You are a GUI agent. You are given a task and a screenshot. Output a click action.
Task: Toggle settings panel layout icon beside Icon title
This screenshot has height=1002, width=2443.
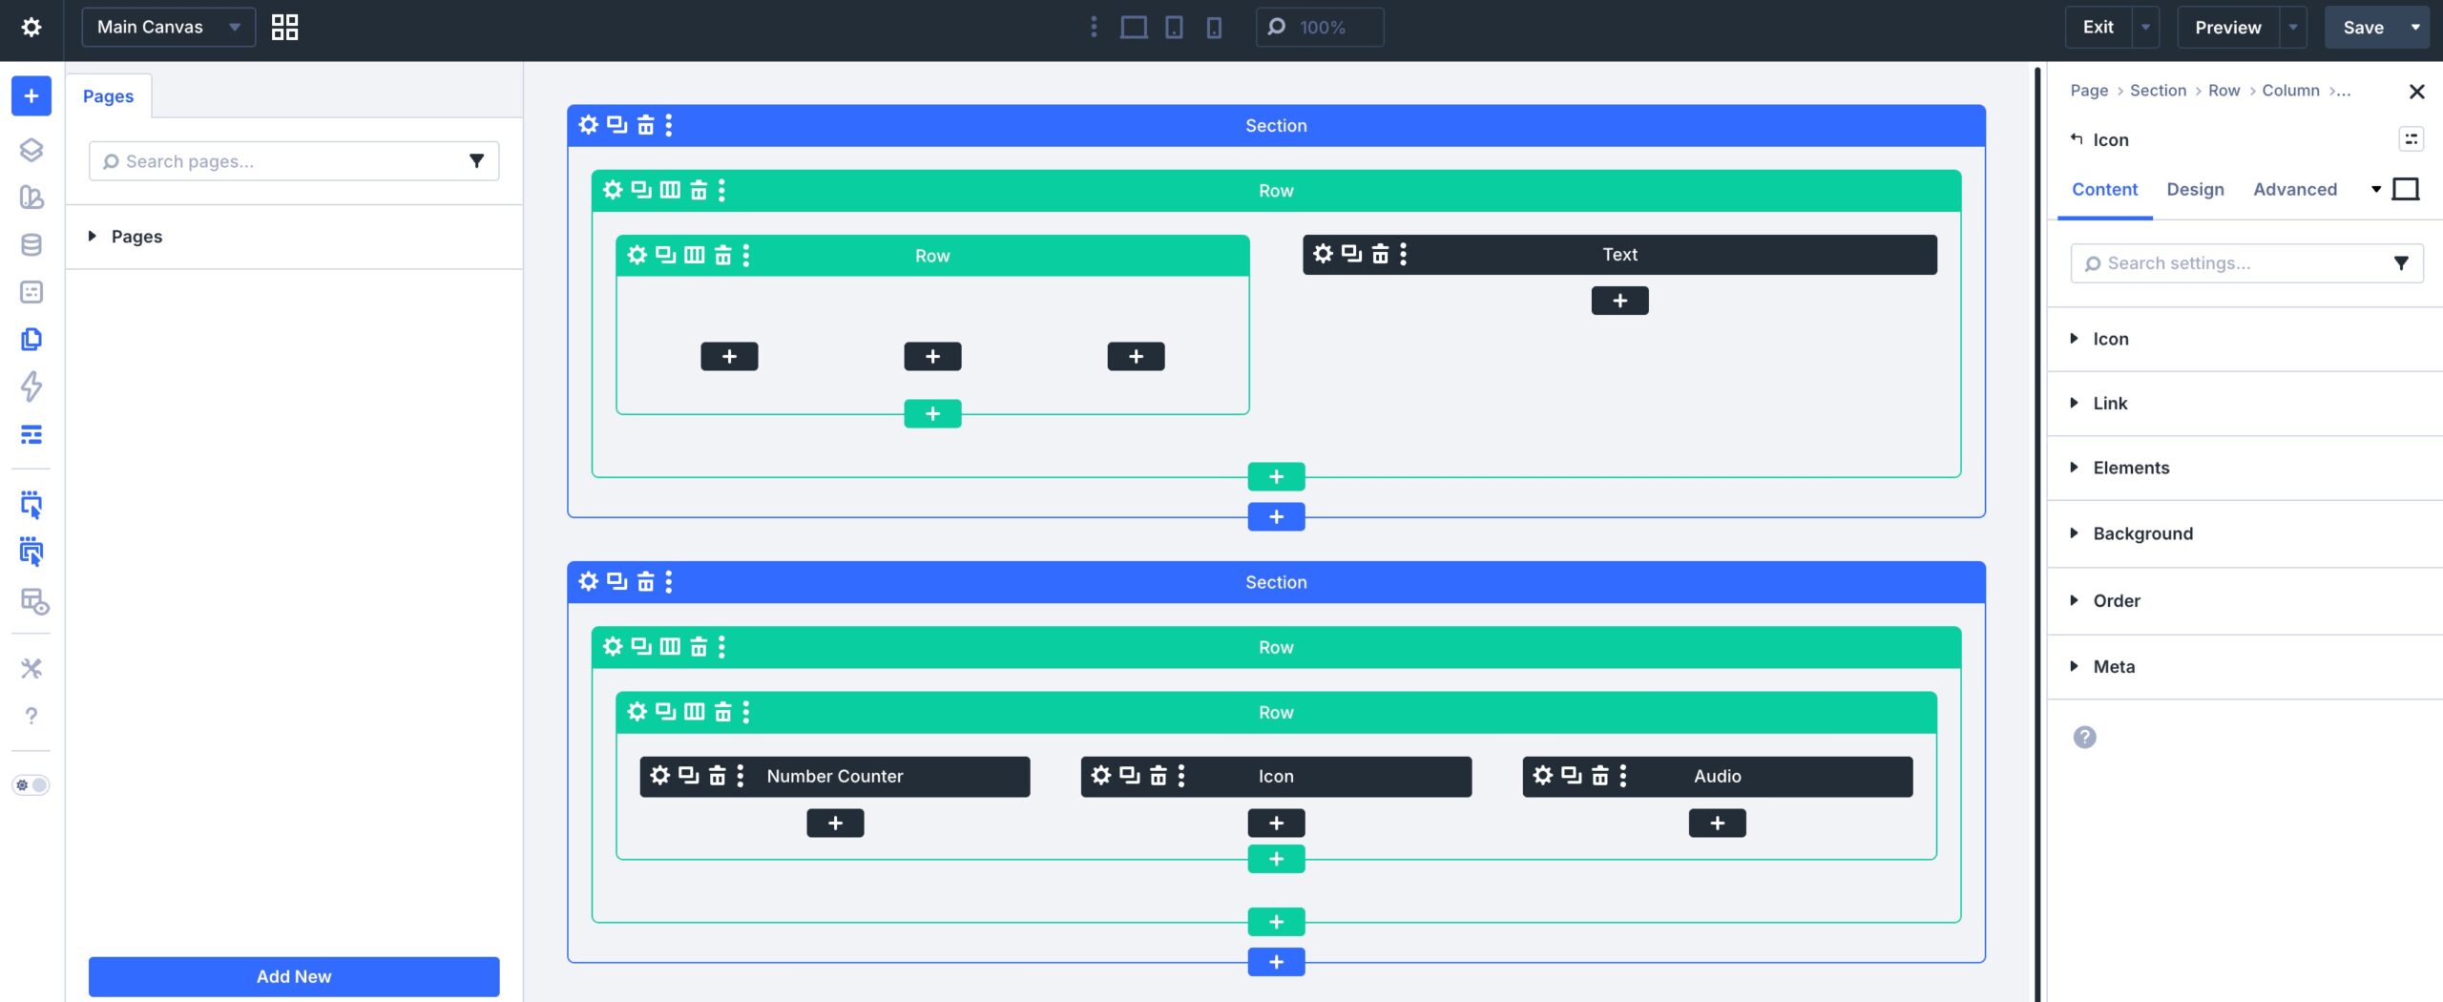[x=2411, y=139]
